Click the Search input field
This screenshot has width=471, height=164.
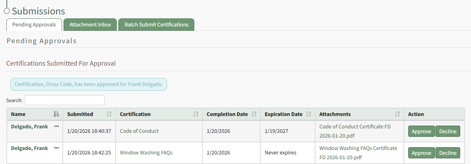(x=65, y=100)
